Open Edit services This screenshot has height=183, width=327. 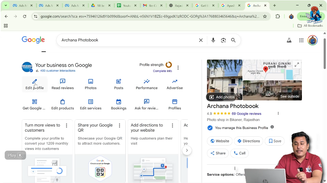click(91, 105)
